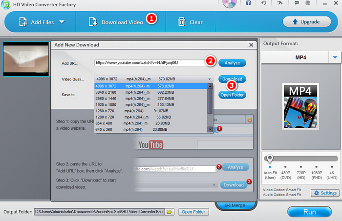Collapse the Video Quality combo box arrow
Image resolution: width=342 pixels, height=221 pixels.
point(210,79)
